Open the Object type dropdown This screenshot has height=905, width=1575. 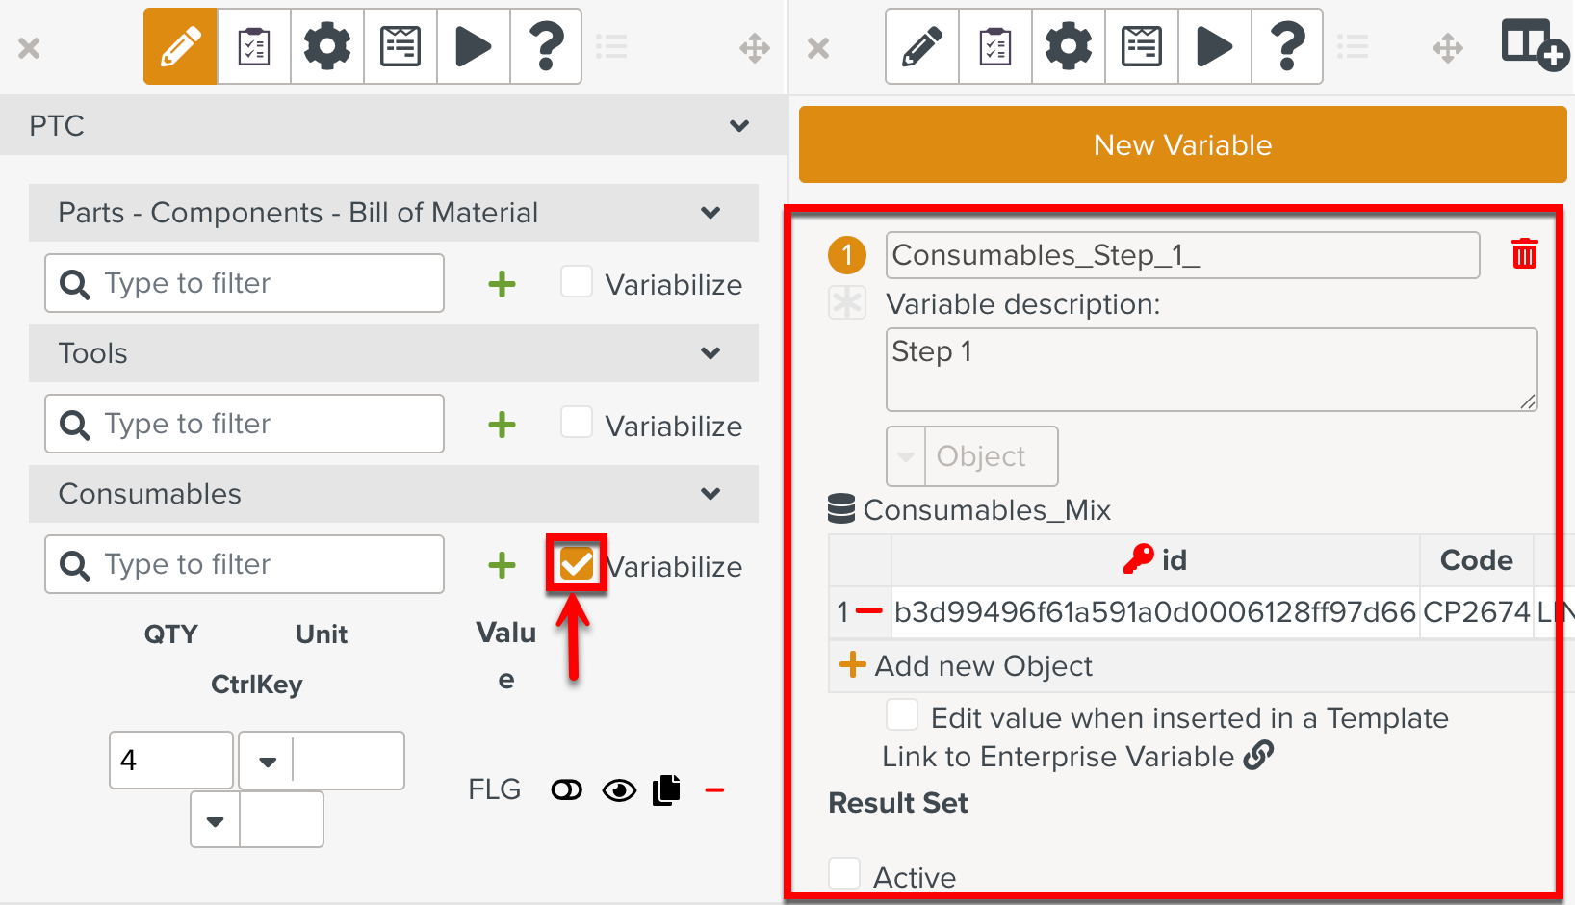[x=906, y=456]
